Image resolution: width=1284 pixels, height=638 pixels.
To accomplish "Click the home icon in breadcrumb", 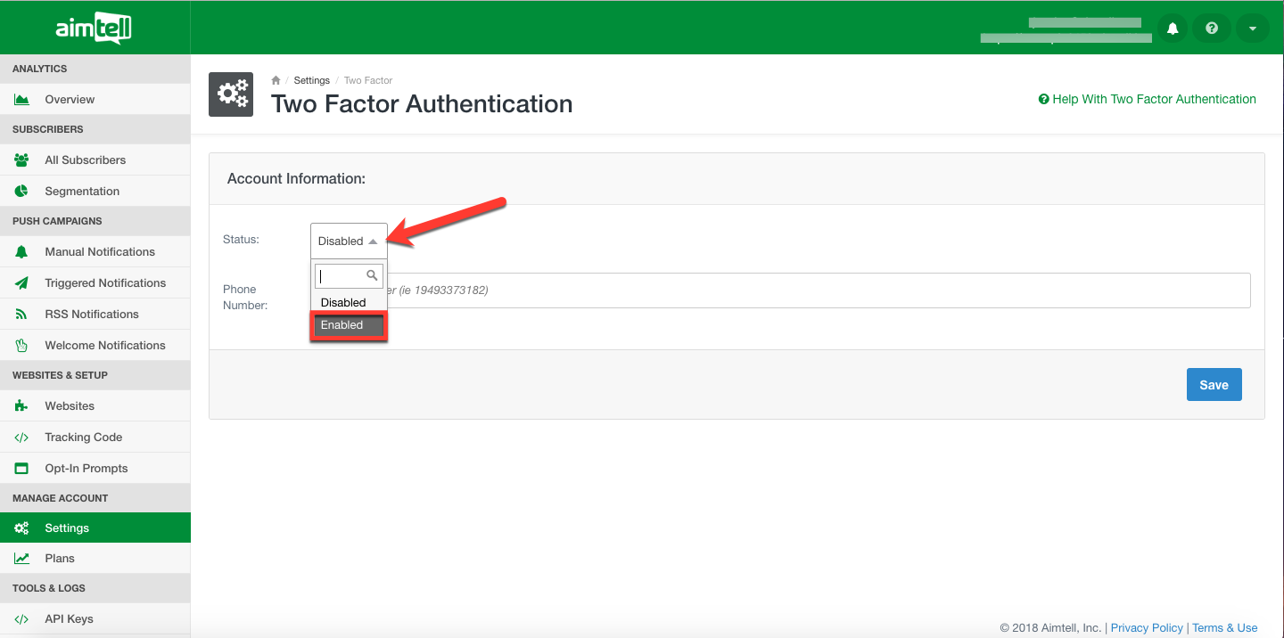I will 276,80.
